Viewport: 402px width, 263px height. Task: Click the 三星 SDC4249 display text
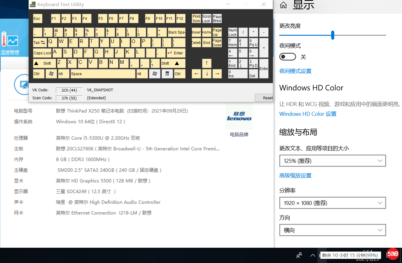coord(86,192)
